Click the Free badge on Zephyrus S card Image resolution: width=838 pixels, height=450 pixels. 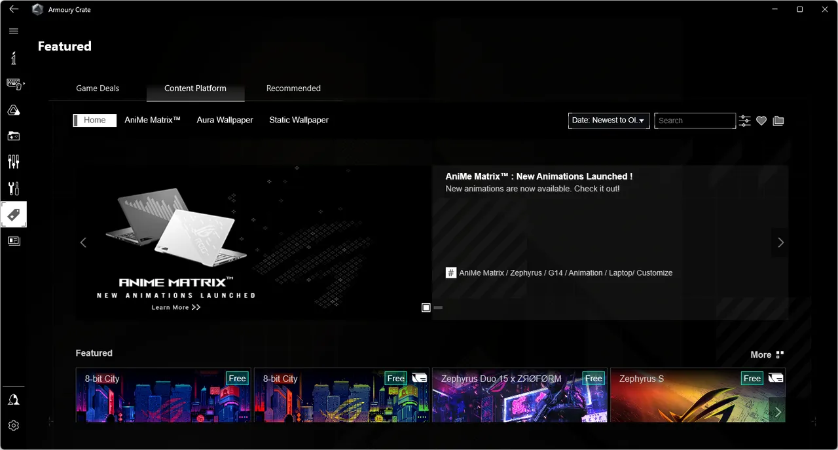752,378
